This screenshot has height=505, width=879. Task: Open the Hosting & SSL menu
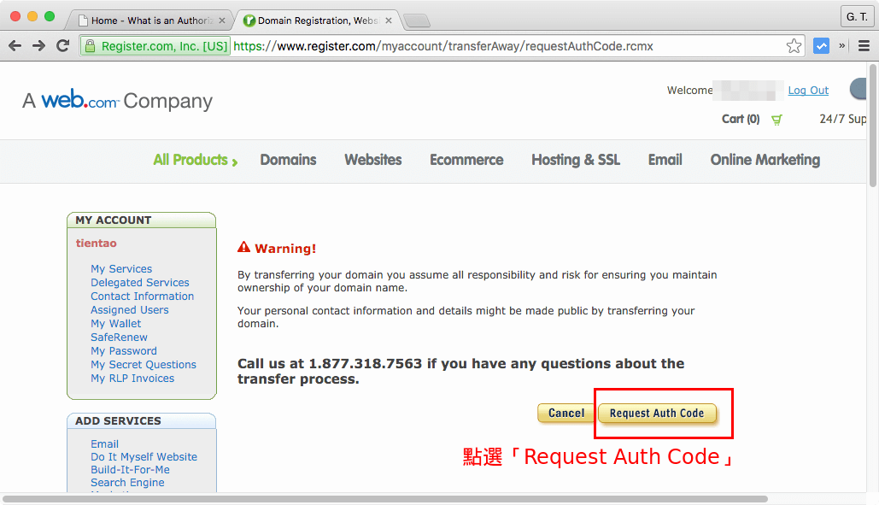tap(575, 160)
